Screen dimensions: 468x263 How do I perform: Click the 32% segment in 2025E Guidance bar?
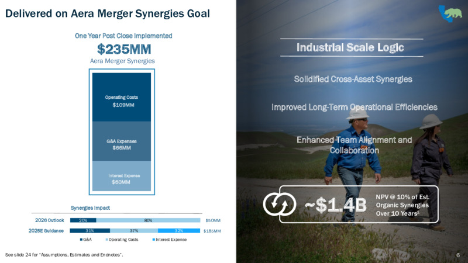179,230
